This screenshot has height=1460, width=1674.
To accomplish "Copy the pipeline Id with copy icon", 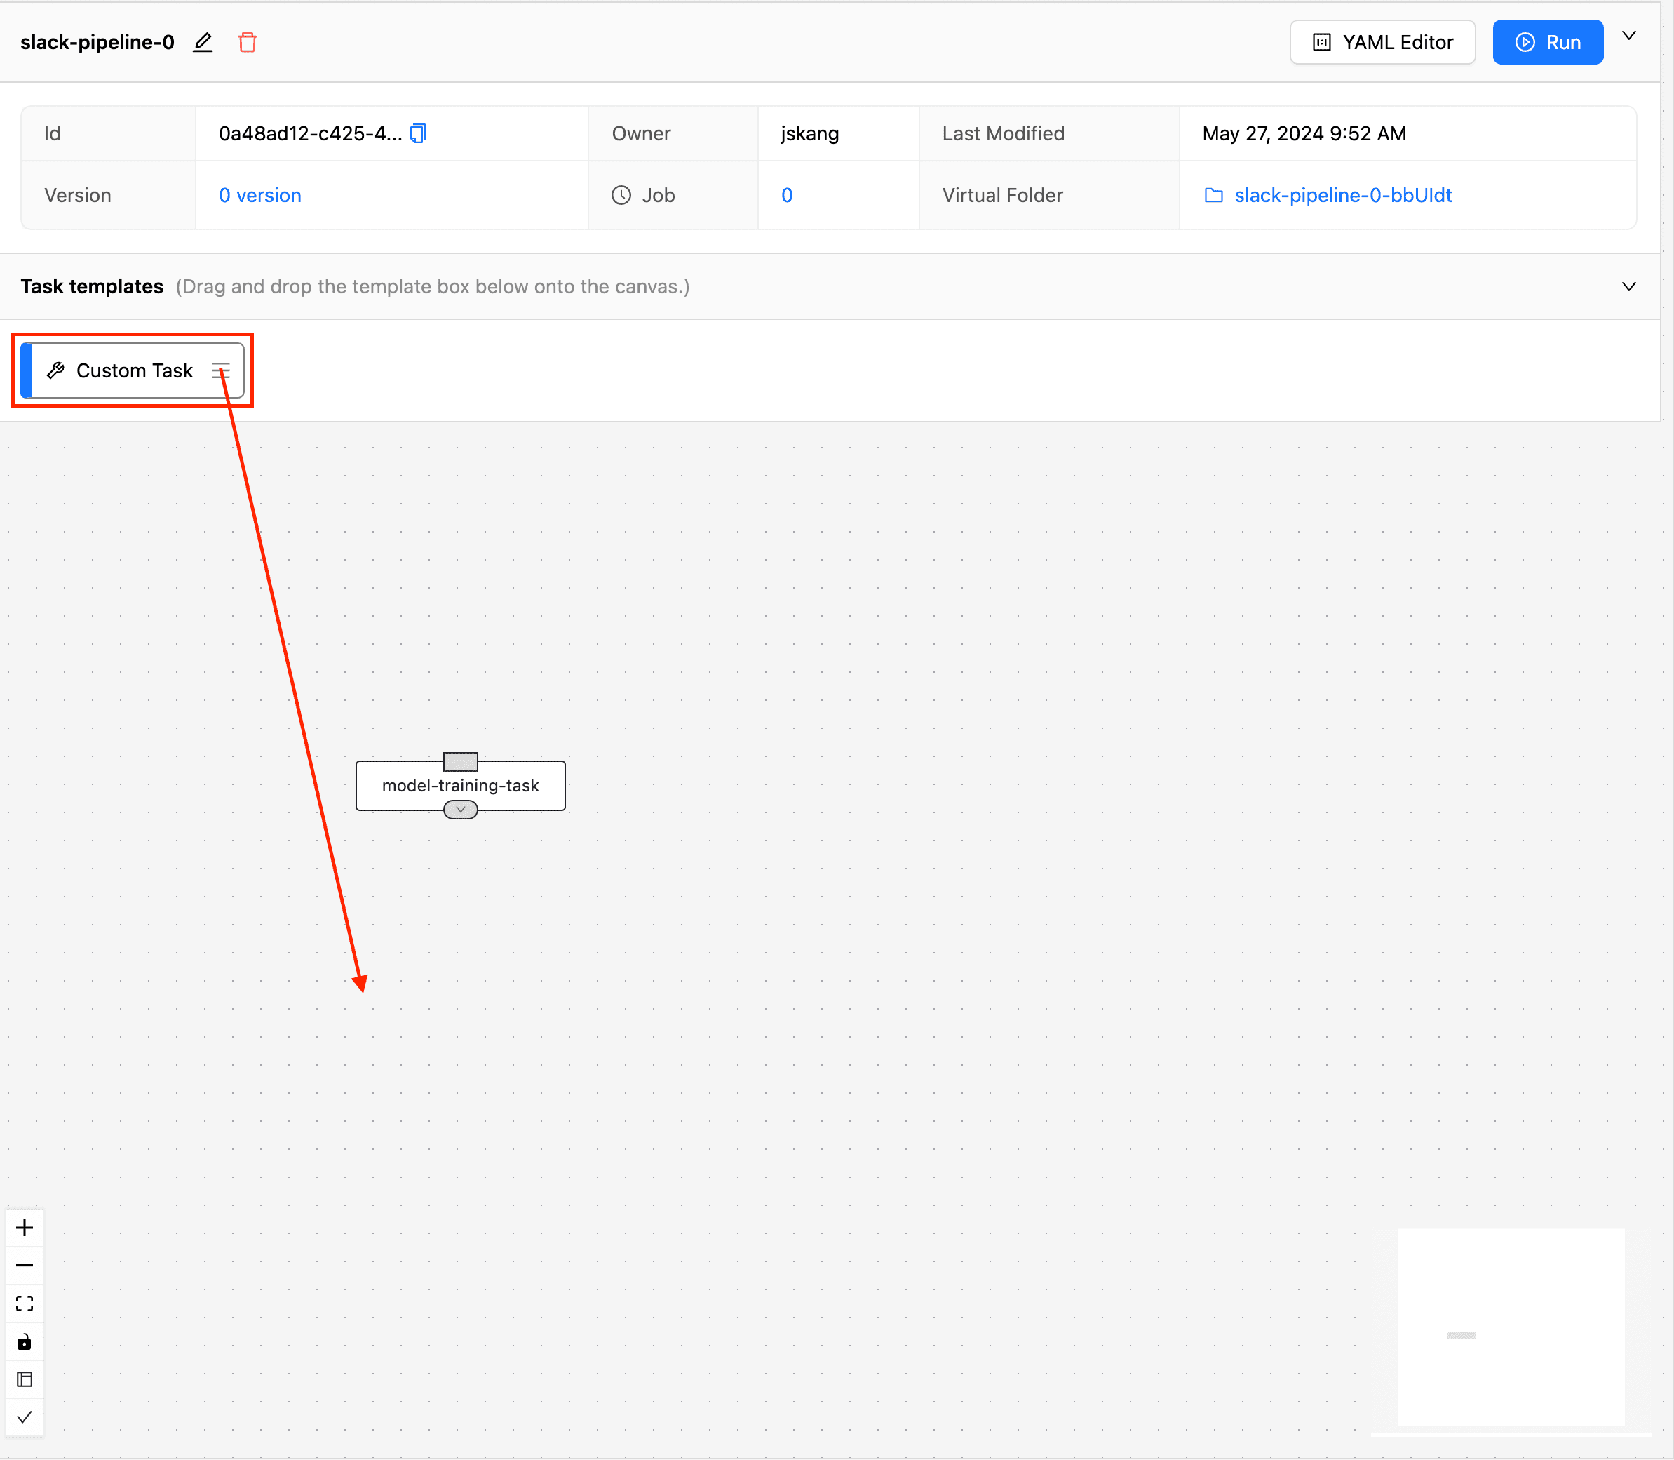I will coord(418,133).
